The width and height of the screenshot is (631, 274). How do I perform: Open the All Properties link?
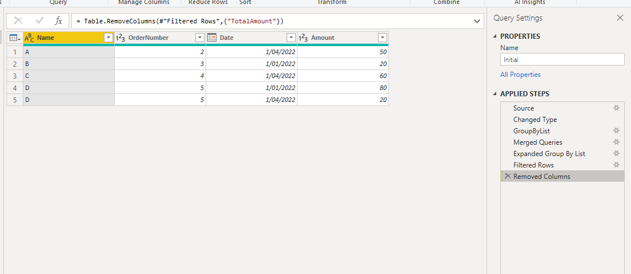point(520,75)
